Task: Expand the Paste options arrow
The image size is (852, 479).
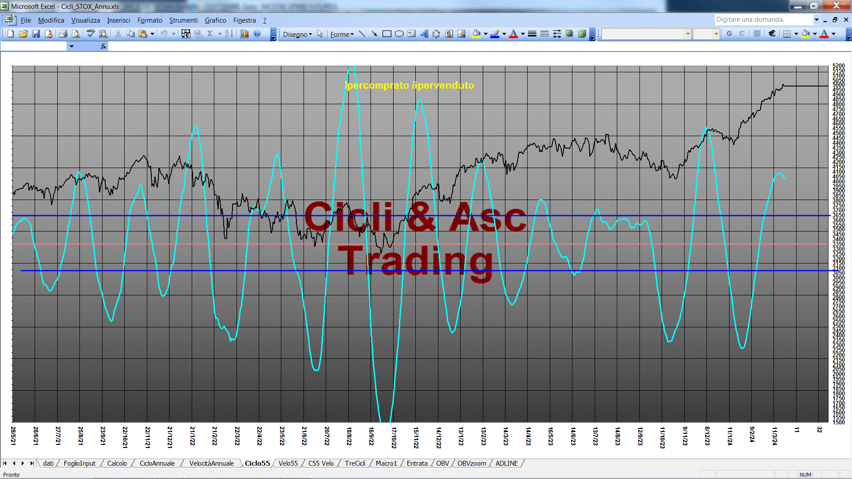Action: [x=152, y=34]
